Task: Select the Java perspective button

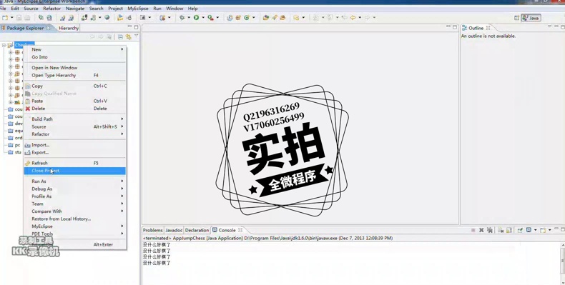Action: tap(531, 18)
